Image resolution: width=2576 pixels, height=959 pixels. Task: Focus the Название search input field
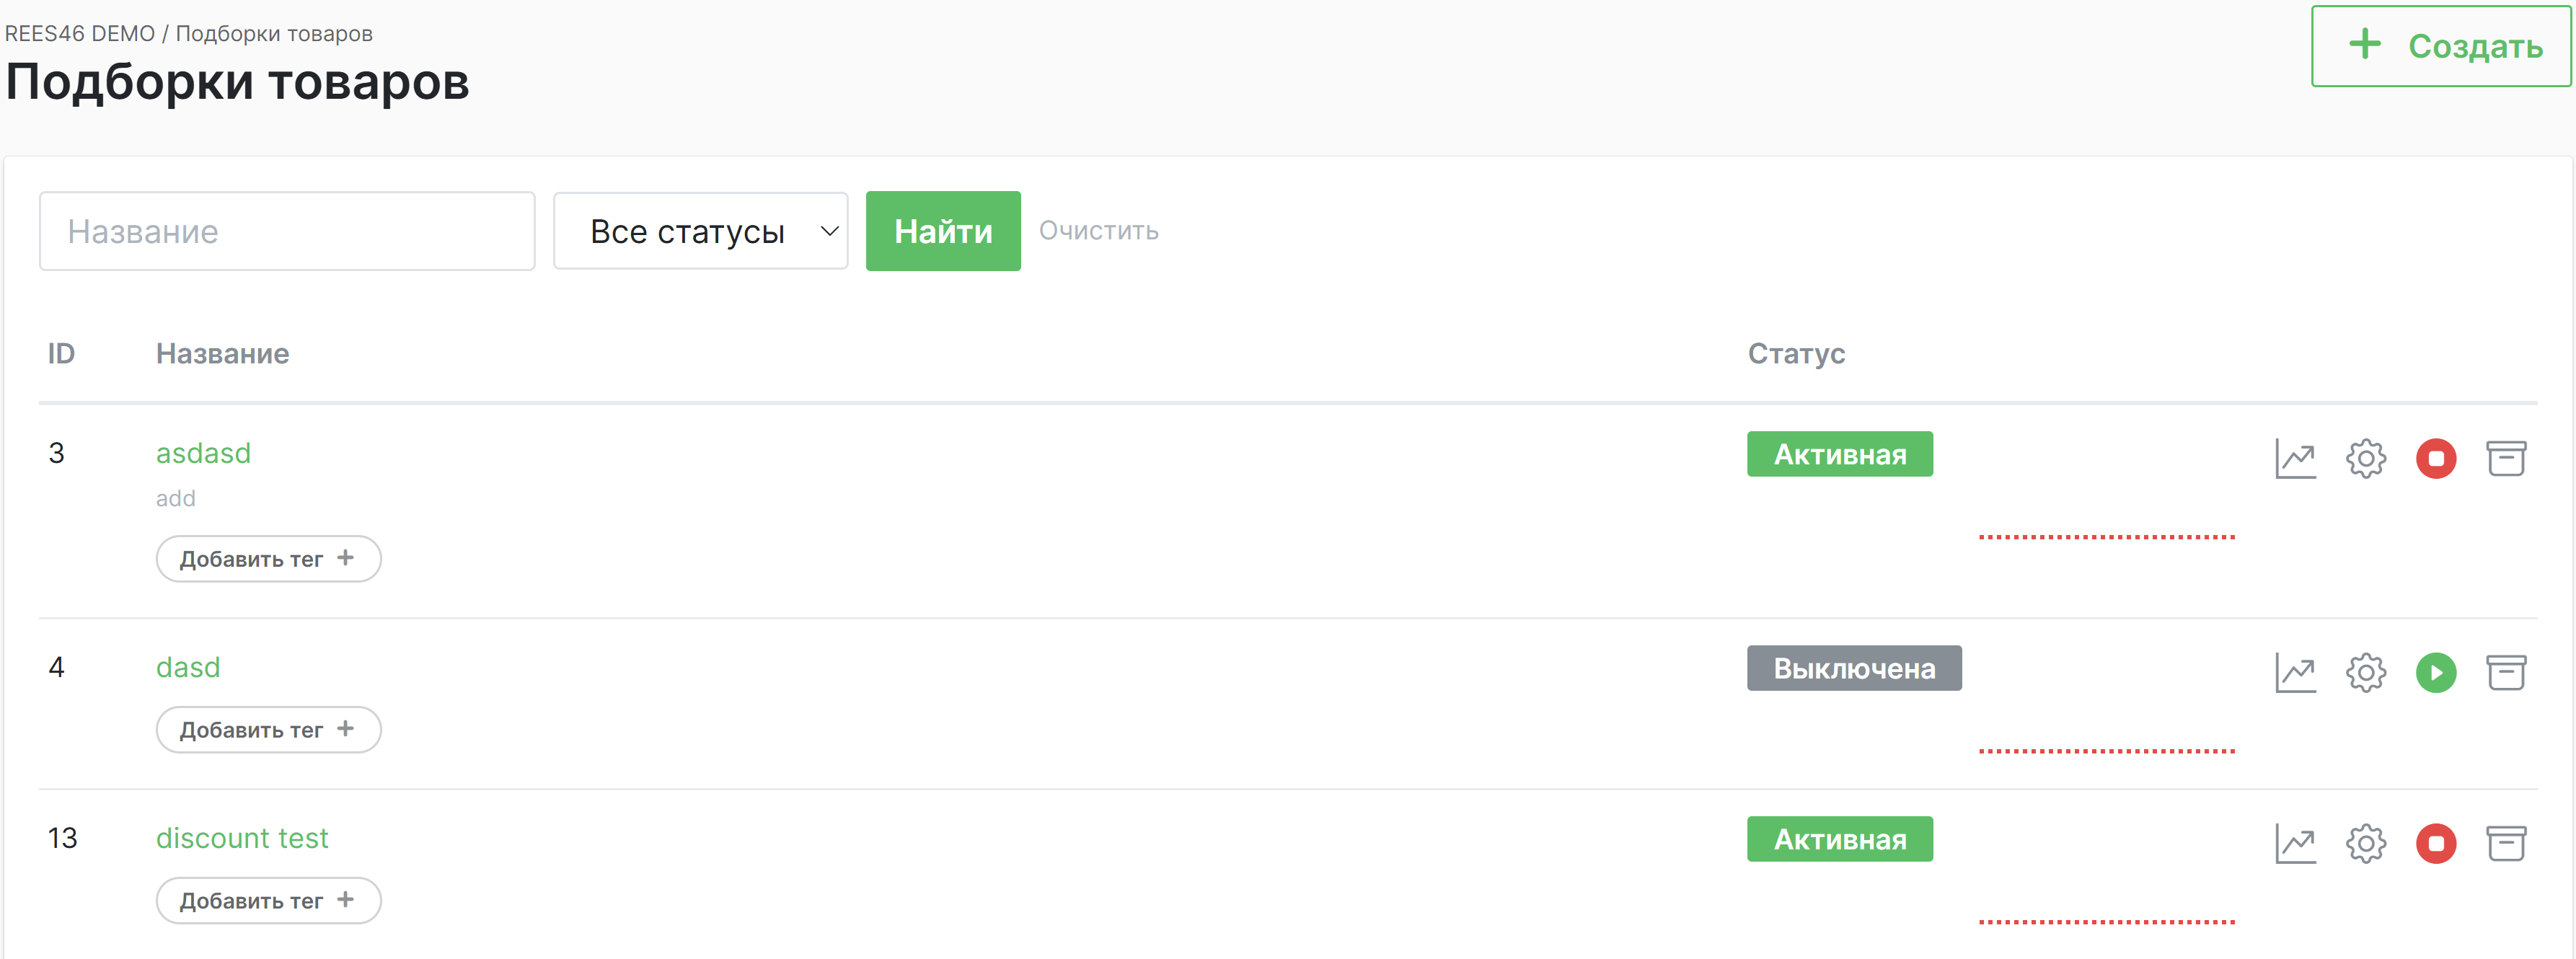coord(287,232)
